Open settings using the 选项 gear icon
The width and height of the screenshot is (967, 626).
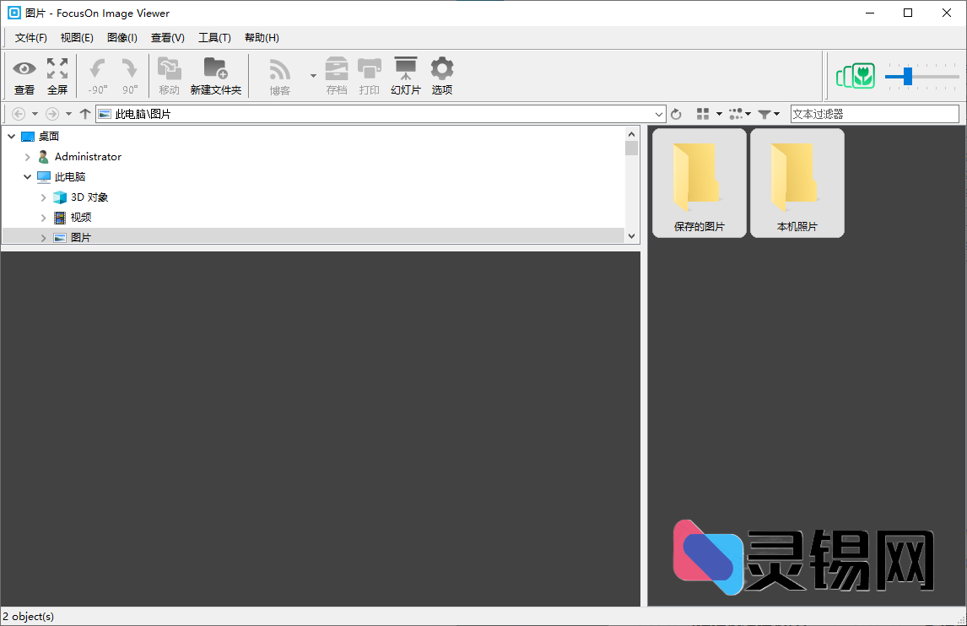point(441,74)
